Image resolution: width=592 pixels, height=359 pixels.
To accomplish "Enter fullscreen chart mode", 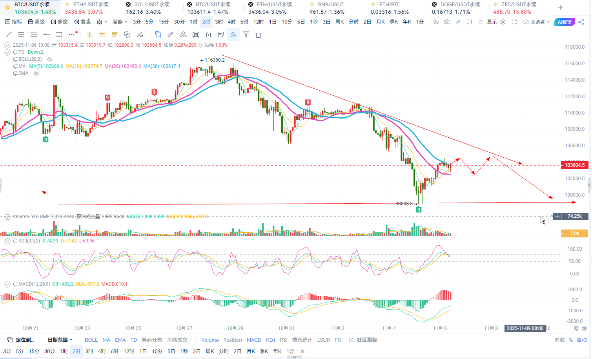I will tap(514, 22).
